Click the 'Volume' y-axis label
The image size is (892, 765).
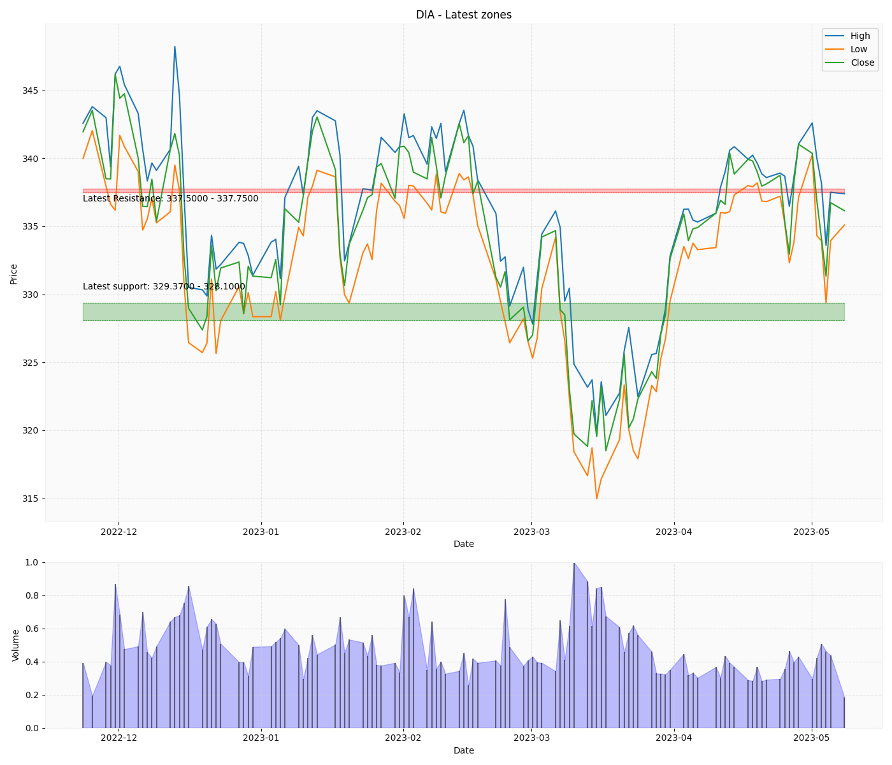(x=16, y=645)
